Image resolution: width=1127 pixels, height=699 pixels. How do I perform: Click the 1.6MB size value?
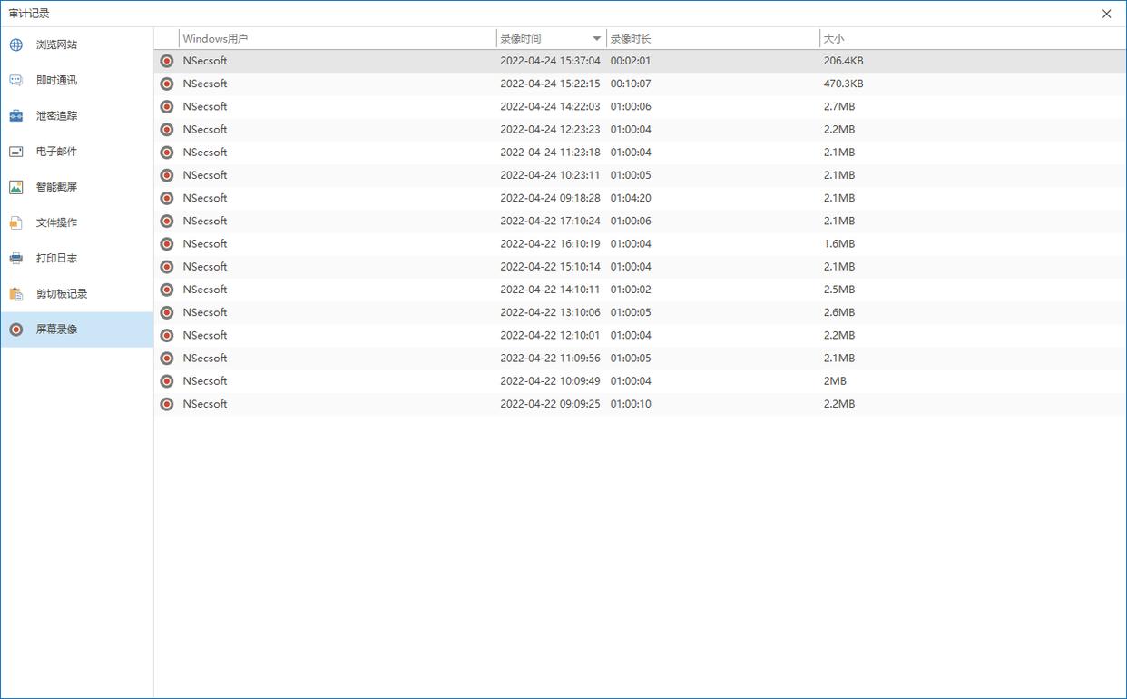tap(839, 244)
